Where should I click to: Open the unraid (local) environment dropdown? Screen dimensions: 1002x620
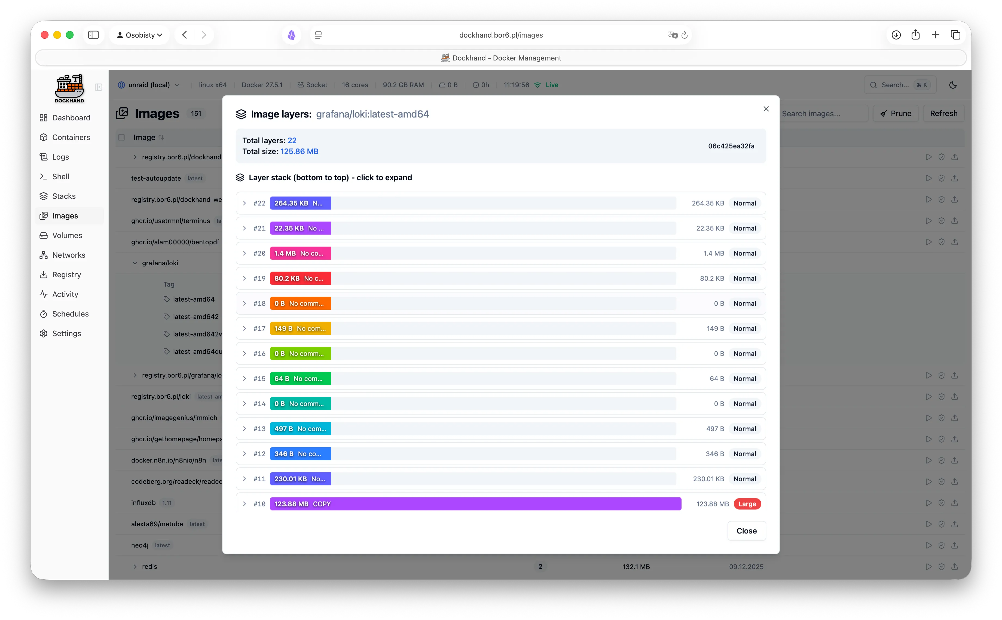coord(149,85)
